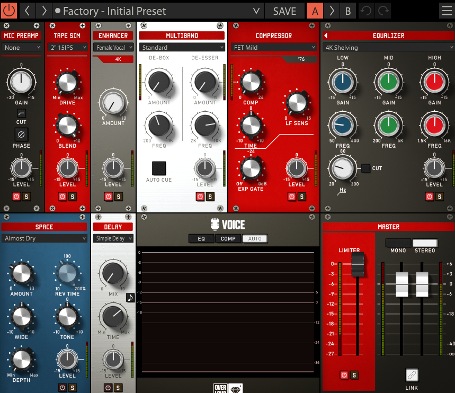Image resolution: width=455 pixels, height=393 pixels.
Task: Click the Mic Preamp GAIN knob
Action: (x=21, y=82)
